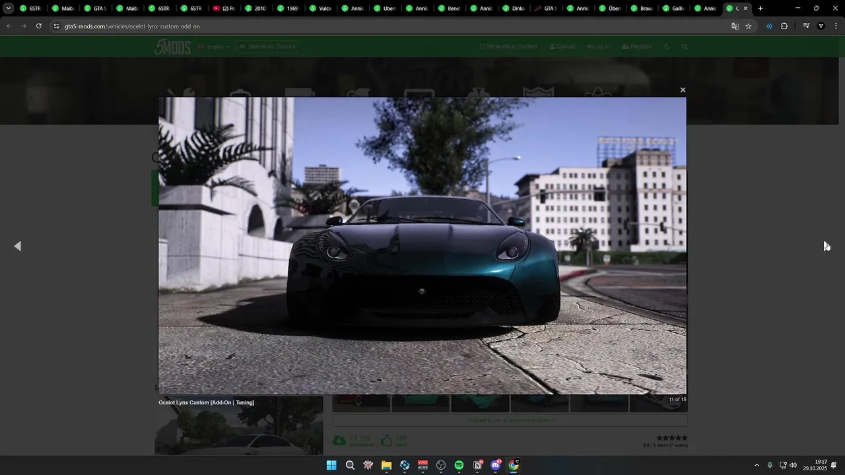Open File Explorer from taskbar
Screen dimensions: 845x475
tap(386, 465)
